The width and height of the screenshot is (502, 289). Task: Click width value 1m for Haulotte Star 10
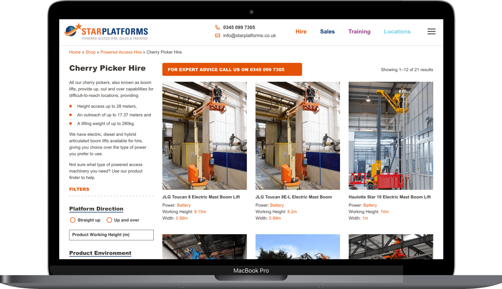click(x=365, y=218)
